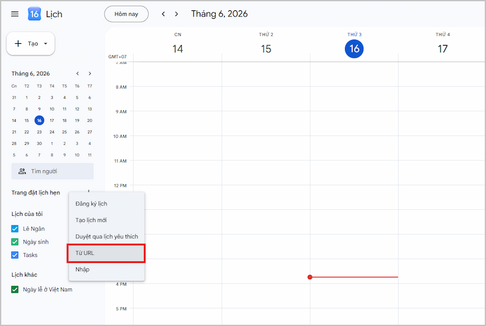Show next month in mini calendar
The image size is (486, 326).
tap(90, 74)
